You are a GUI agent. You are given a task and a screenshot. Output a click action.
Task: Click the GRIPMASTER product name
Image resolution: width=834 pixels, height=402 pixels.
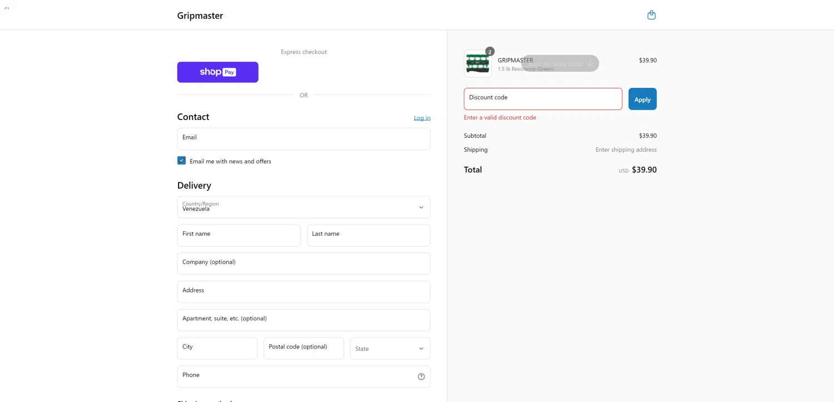coord(515,60)
